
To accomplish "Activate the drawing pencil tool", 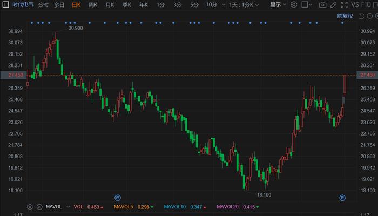I will coord(333,5).
